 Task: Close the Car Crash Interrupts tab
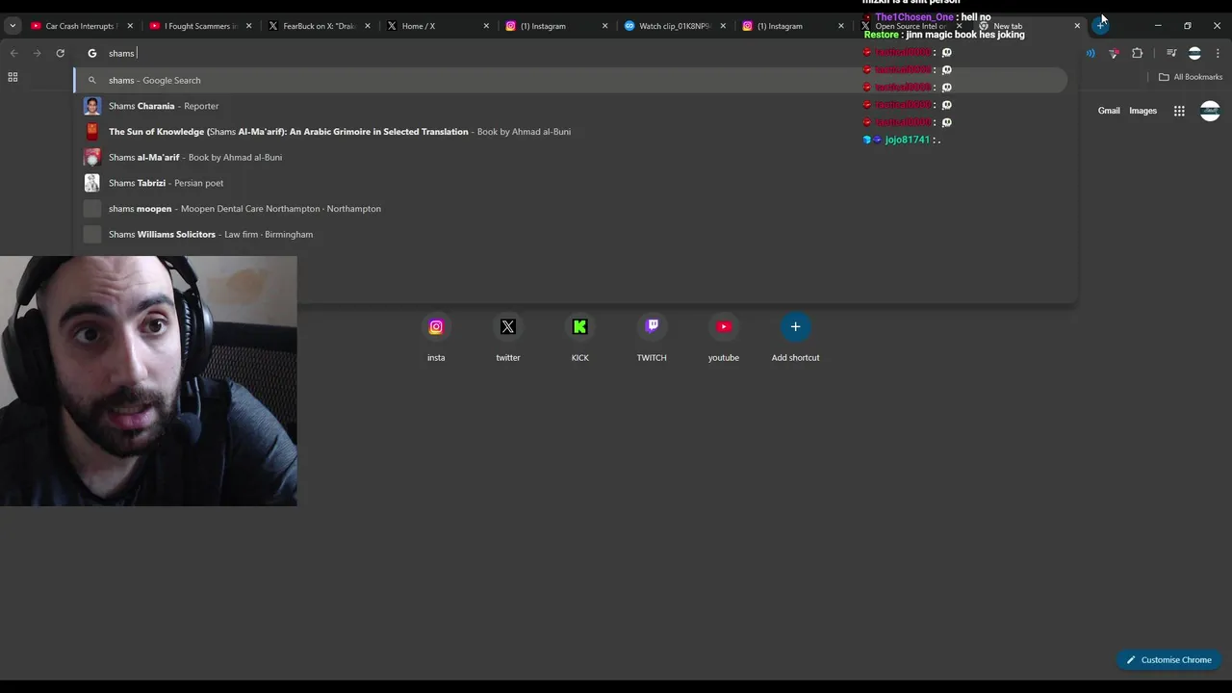coord(130,26)
